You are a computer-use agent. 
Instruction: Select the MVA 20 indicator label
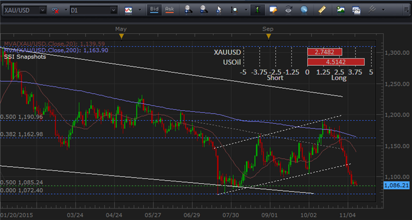pos(54,44)
